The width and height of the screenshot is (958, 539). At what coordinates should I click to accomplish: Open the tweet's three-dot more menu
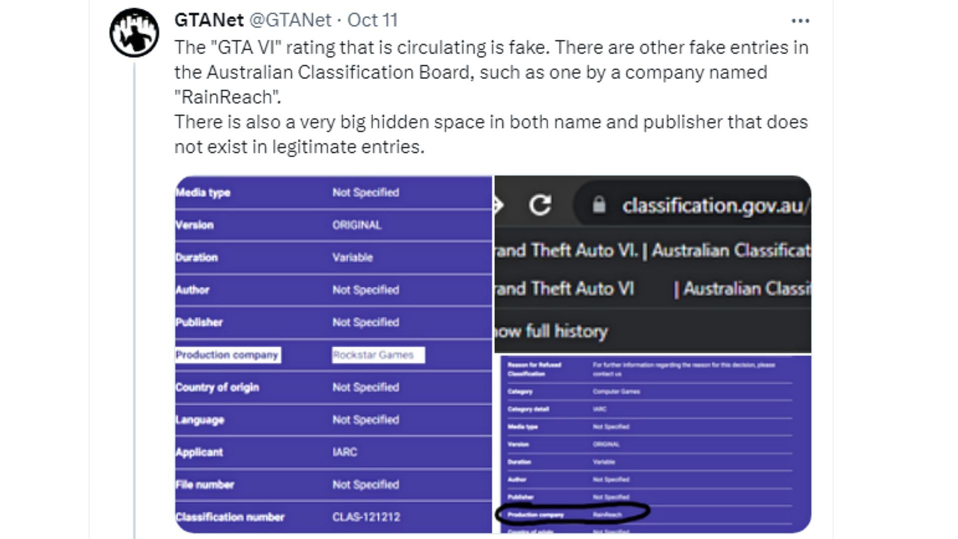pos(800,20)
